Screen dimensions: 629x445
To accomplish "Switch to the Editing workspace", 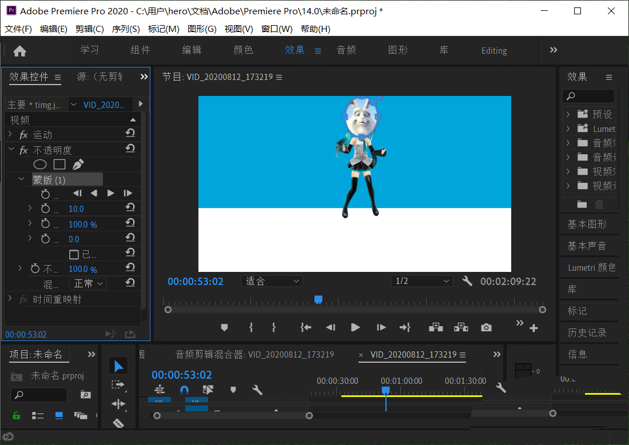I will click(493, 50).
